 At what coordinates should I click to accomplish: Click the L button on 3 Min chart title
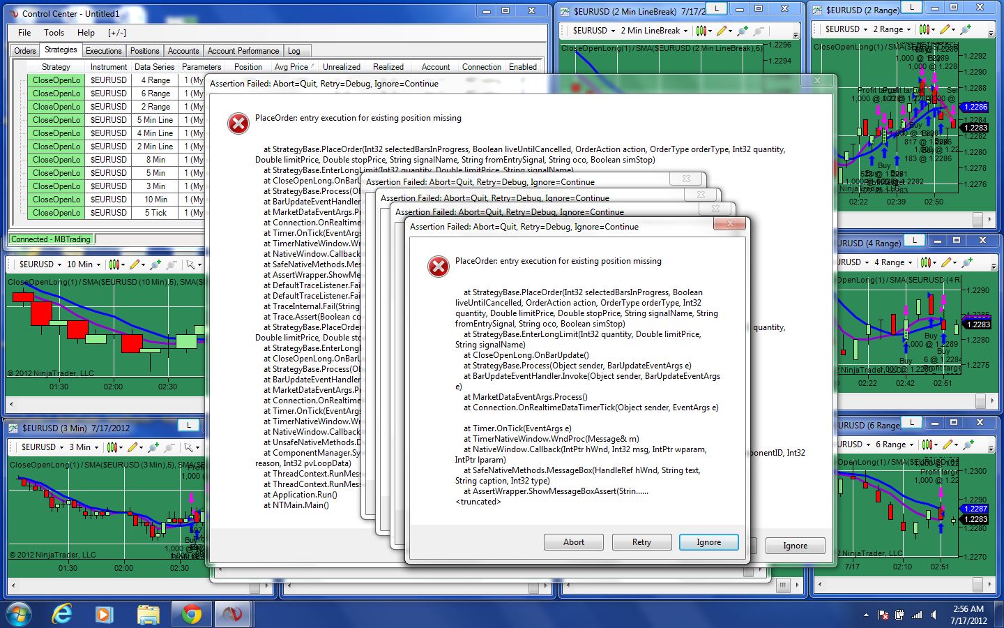coord(188,424)
